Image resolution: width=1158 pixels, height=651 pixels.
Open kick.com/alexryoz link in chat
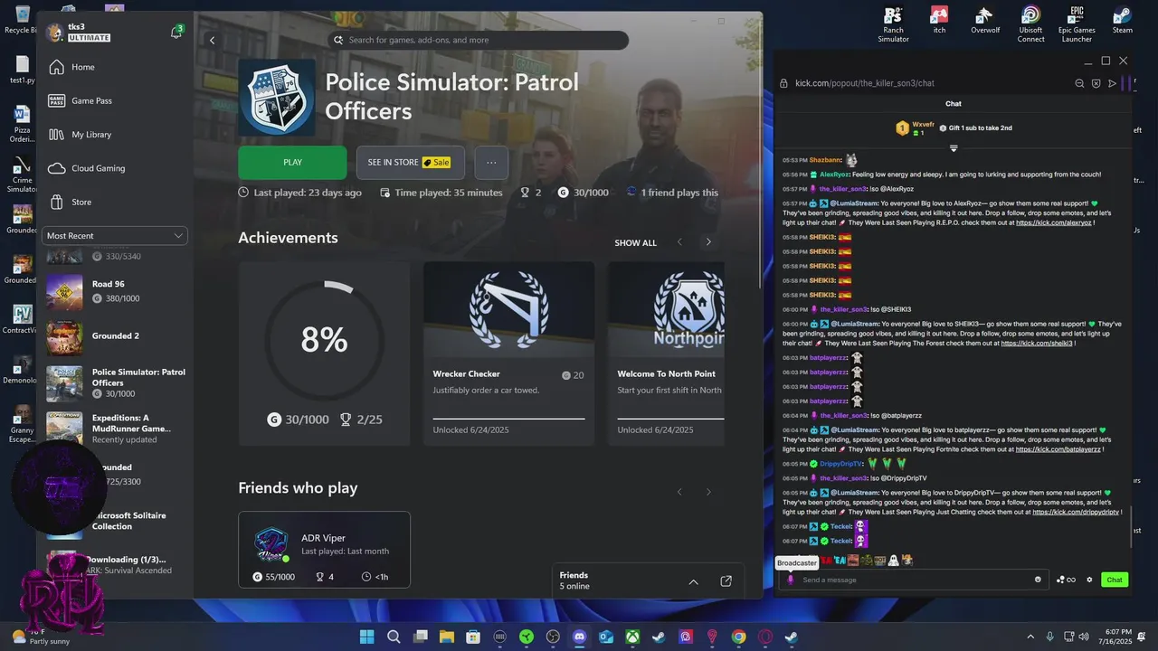[1054, 222]
